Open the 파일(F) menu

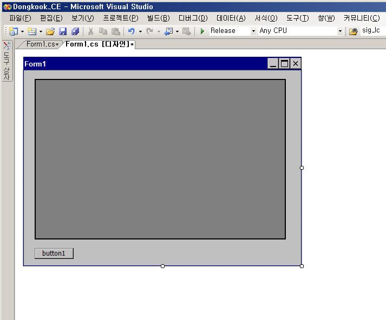click(20, 18)
